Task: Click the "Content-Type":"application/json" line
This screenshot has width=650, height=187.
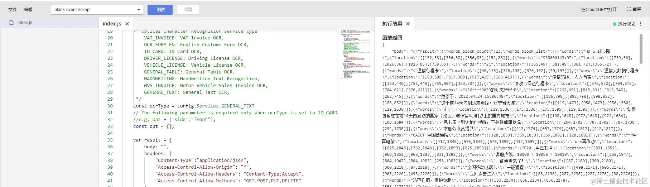Action: (202, 160)
